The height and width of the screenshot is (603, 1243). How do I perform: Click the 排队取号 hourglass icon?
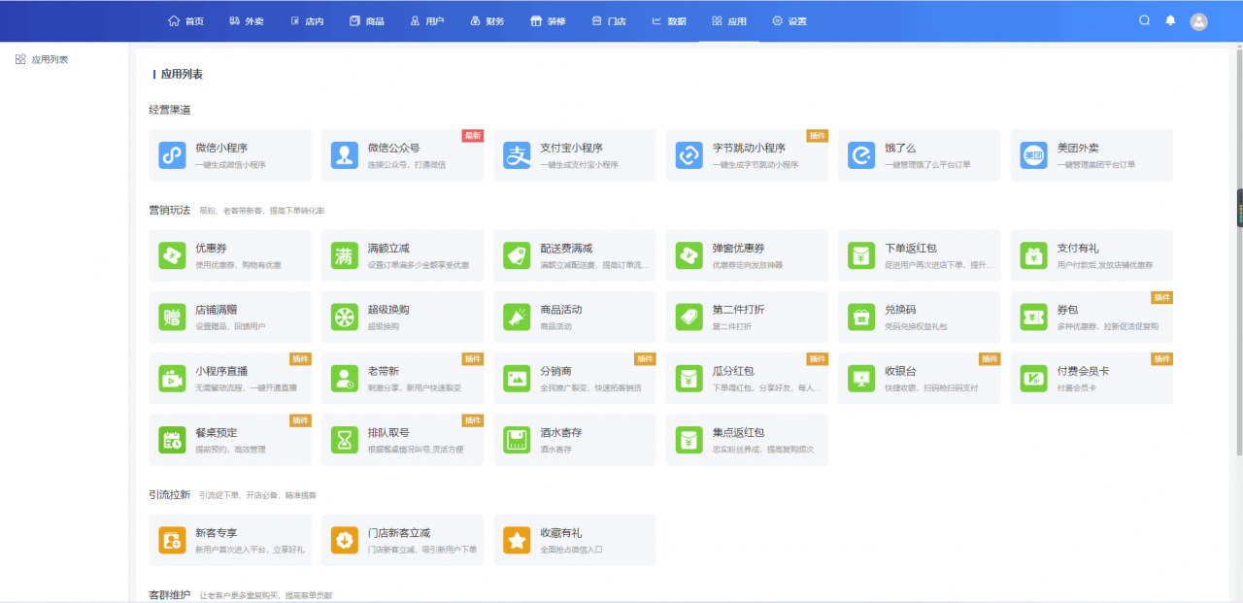click(x=344, y=440)
